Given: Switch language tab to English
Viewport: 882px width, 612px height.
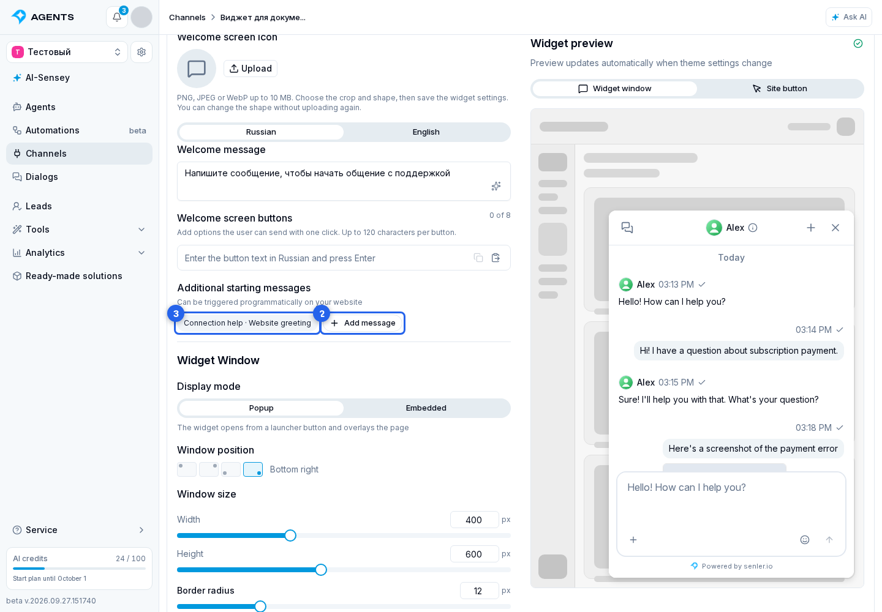Looking at the screenshot, I should tap(426, 132).
